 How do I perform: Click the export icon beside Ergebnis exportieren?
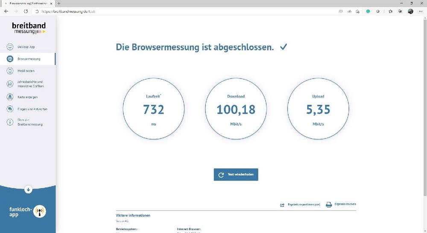[x=282, y=205]
